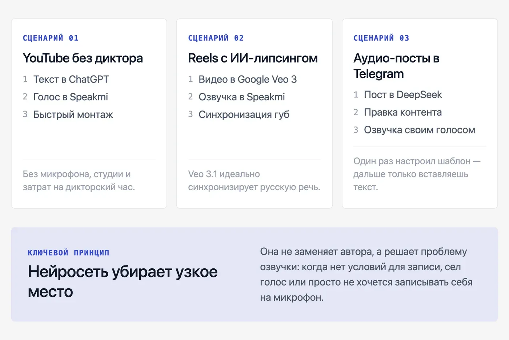The width and height of the screenshot is (509, 340).
Task: Click the note 'Veo 3.1 идеально синхронизирует'
Action: click(254, 181)
